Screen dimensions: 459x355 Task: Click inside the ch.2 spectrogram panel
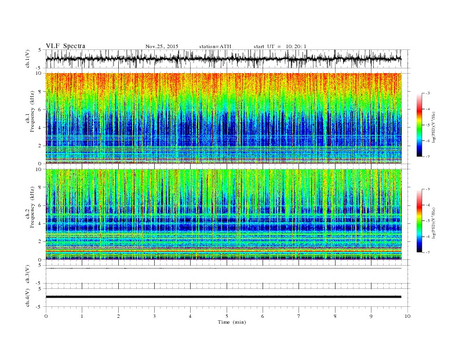pos(223,214)
